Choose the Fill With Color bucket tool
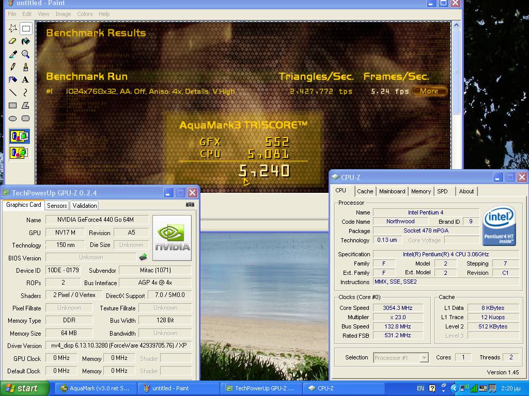This screenshot has height=396, width=529. (x=26, y=41)
